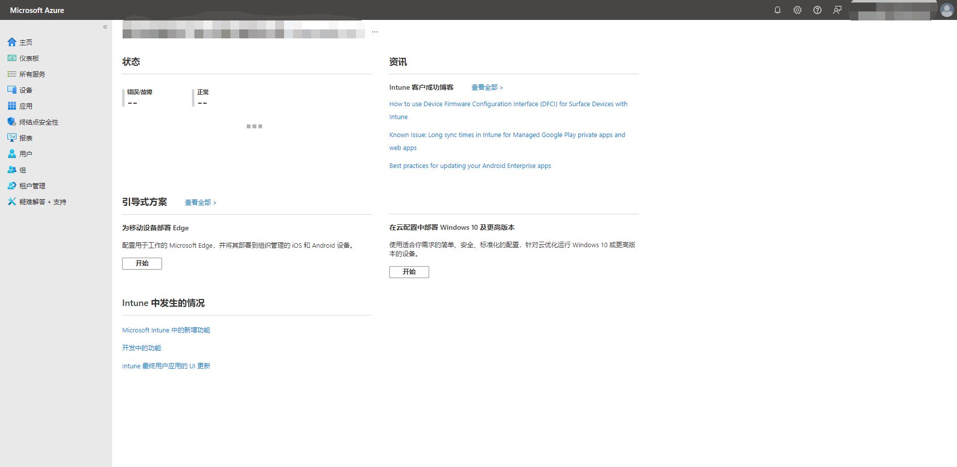Collapse the sidebar with double chevron

click(105, 27)
